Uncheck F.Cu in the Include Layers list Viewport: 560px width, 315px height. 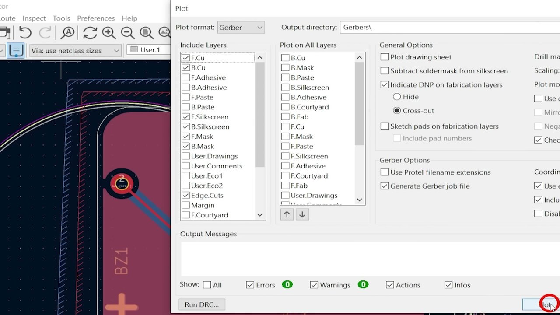185,58
